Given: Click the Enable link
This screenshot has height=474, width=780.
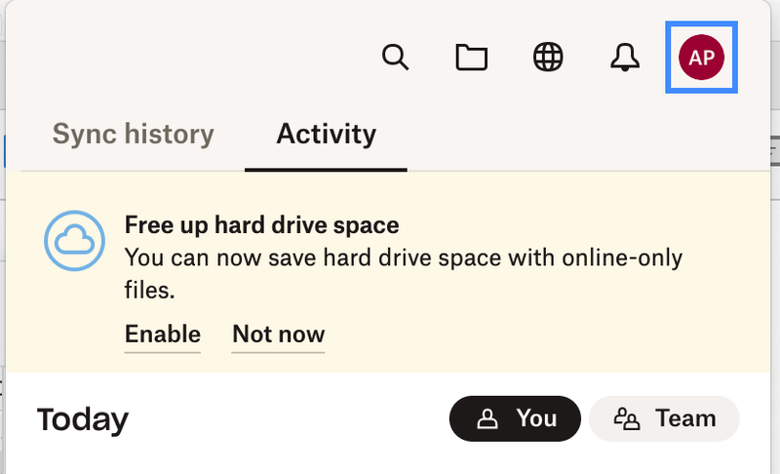Looking at the screenshot, I should (162, 335).
